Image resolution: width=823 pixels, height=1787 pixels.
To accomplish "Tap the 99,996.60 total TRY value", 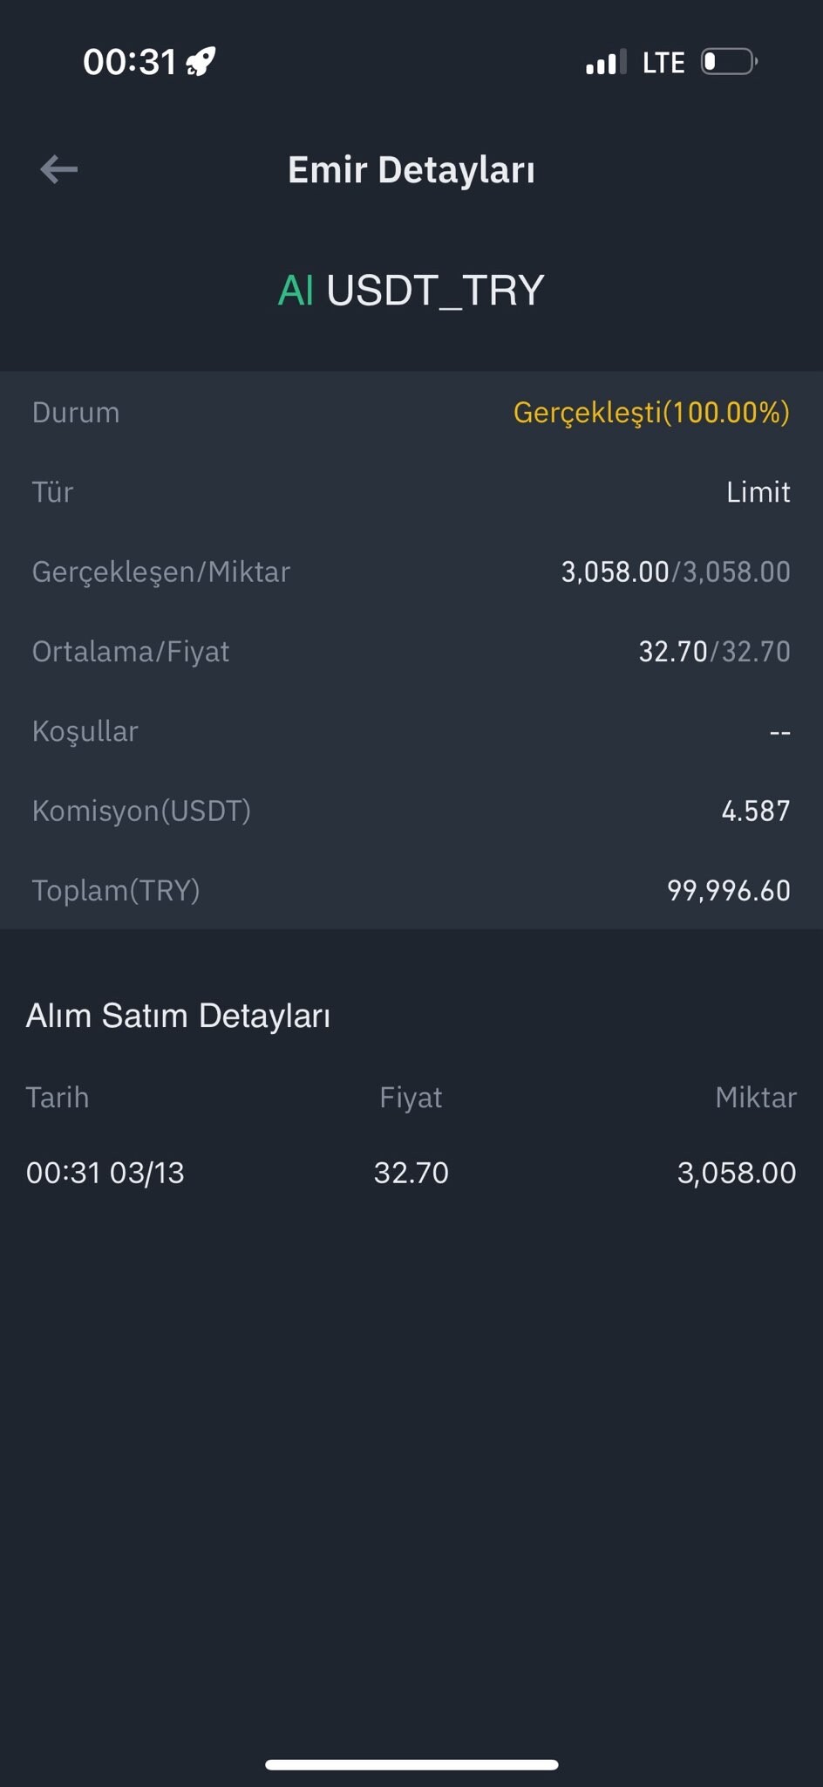I will (x=729, y=891).
